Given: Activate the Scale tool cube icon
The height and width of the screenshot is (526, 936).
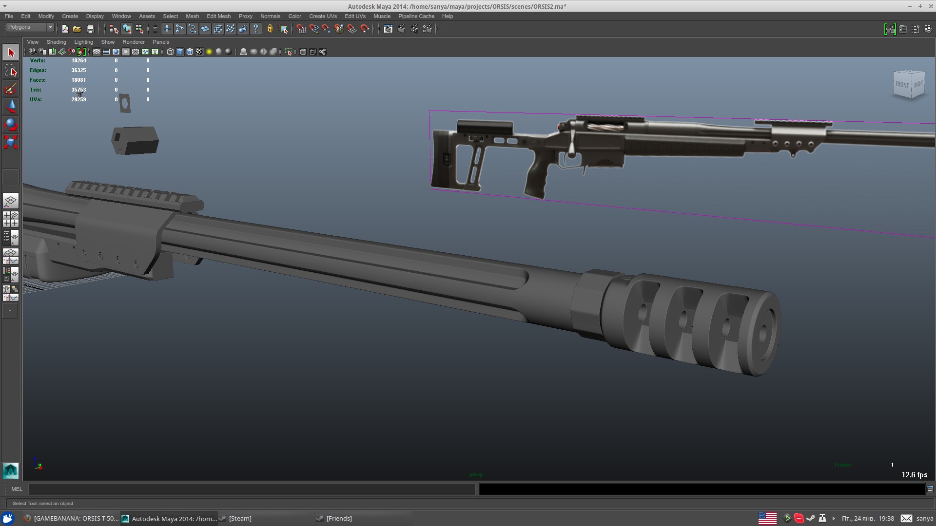Looking at the screenshot, I should pyautogui.click(x=11, y=142).
